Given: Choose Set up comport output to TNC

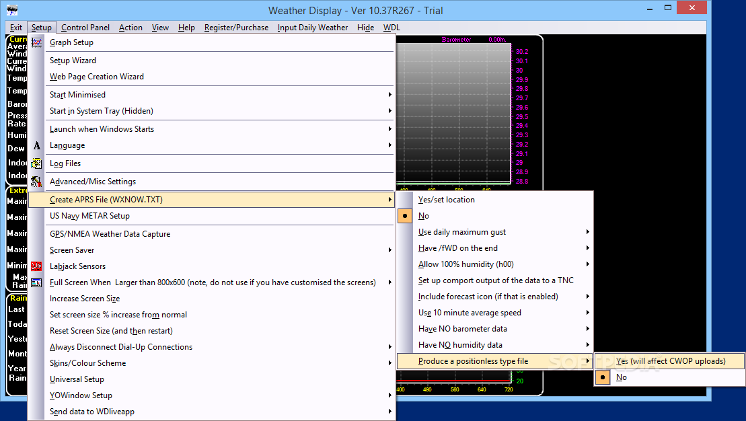Looking at the screenshot, I should [495, 280].
